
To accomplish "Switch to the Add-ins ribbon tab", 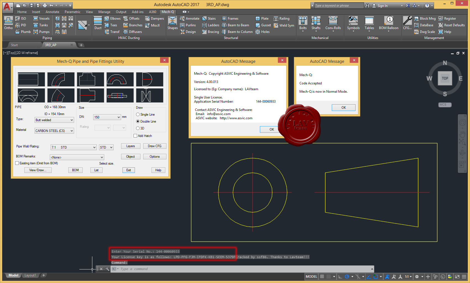I will coord(138,12).
